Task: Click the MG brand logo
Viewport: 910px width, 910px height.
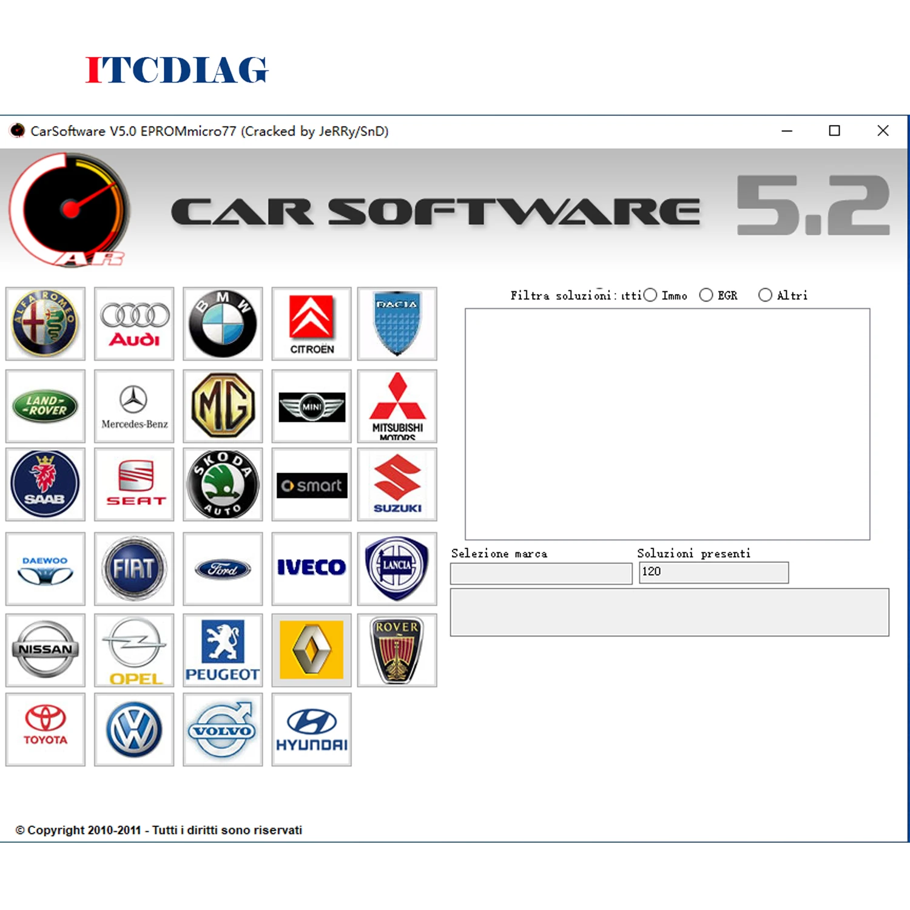Action: (x=223, y=406)
